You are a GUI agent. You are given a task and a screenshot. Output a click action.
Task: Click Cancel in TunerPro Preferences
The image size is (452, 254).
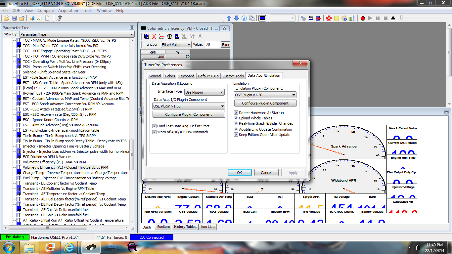click(x=266, y=173)
